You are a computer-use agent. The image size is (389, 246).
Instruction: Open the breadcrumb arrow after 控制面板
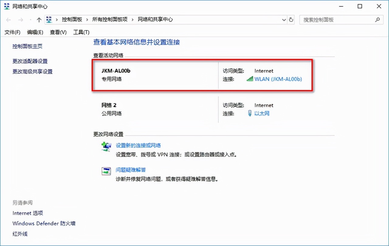click(x=87, y=19)
